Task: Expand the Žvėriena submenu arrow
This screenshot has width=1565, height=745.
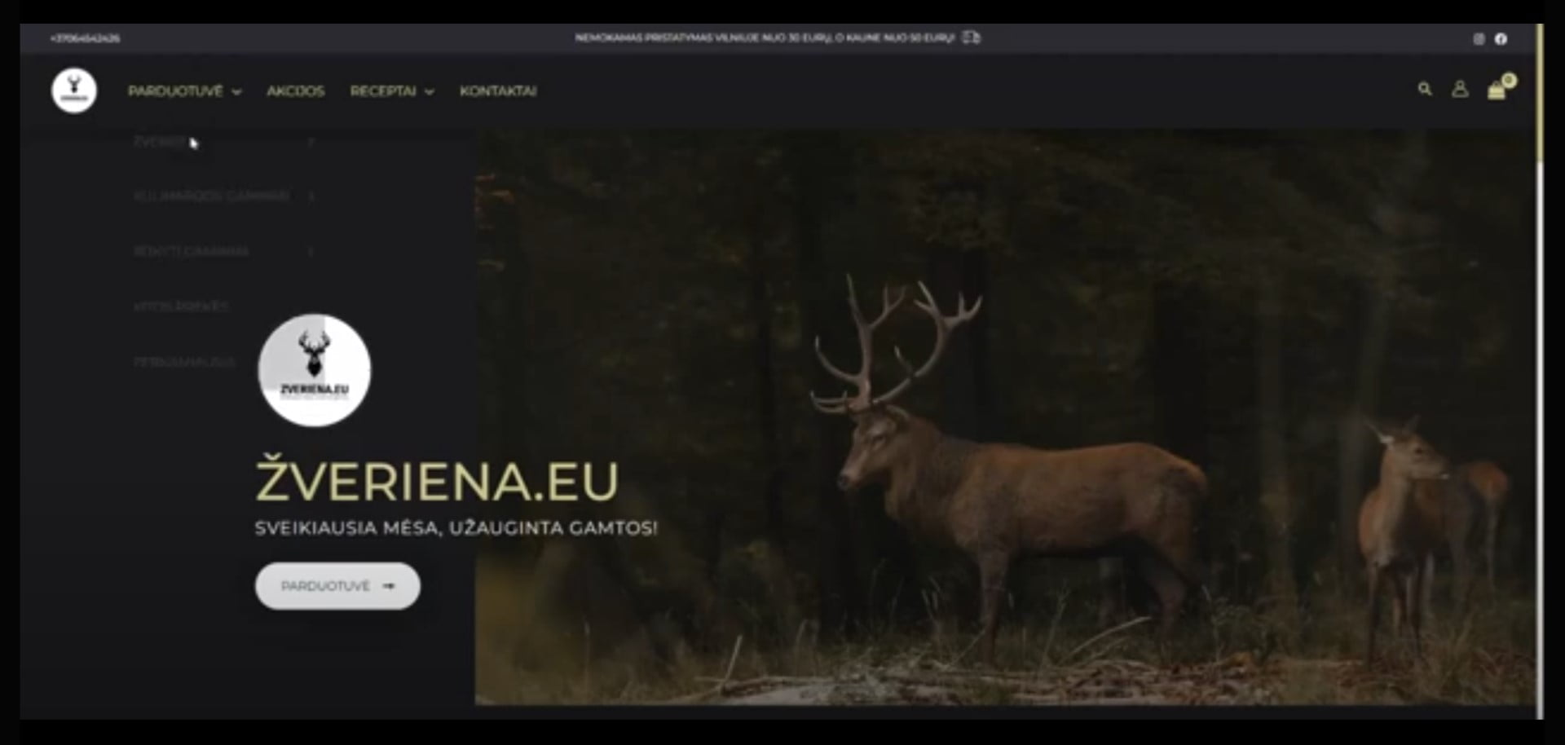Action: 311,141
